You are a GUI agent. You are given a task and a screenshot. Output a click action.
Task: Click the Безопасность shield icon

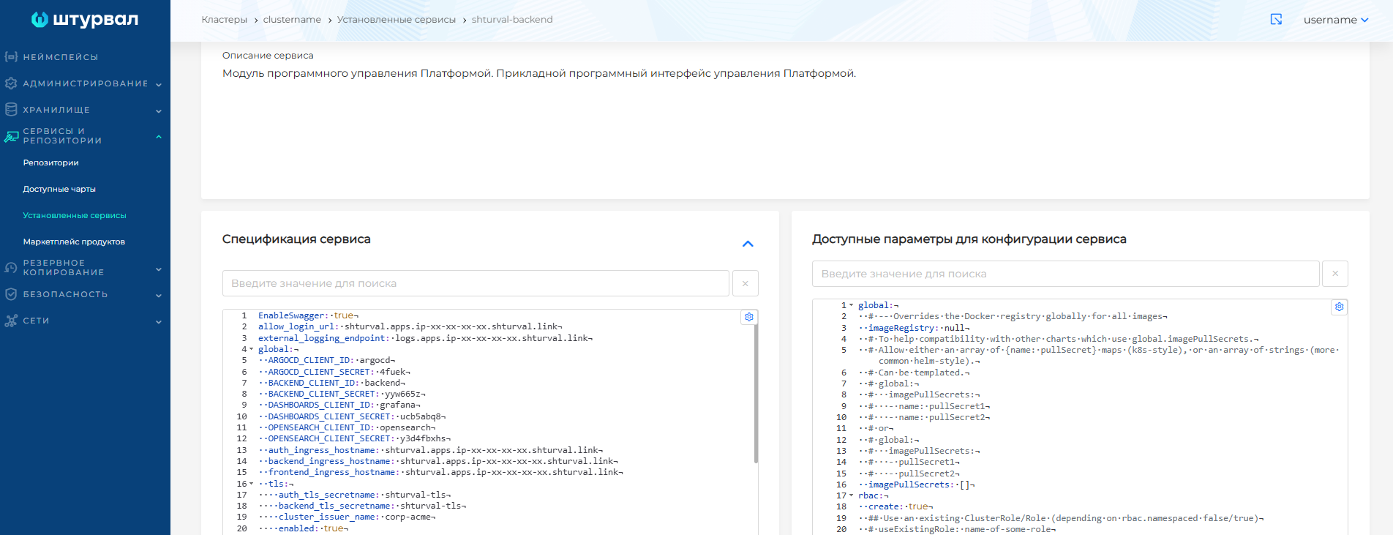pyautogui.click(x=11, y=294)
